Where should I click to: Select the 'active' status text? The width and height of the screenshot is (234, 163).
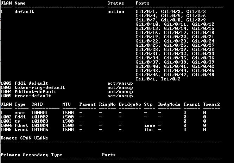(116, 12)
